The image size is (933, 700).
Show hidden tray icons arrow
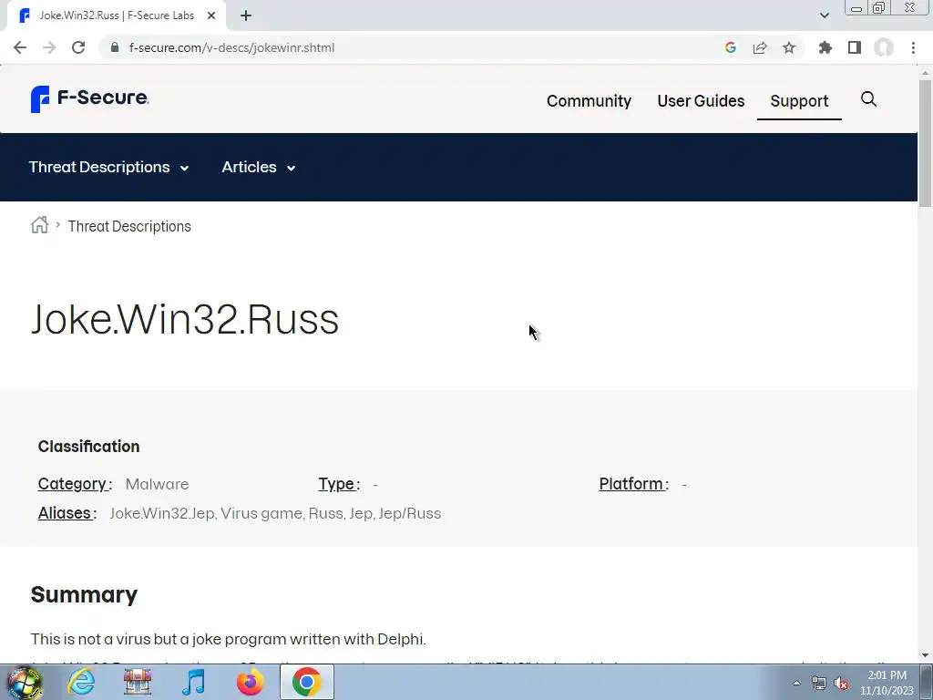pos(796,683)
